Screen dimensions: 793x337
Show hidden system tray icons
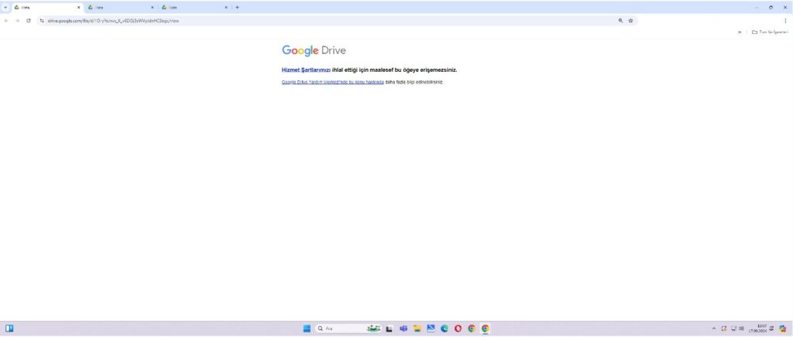tap(714, 328)
